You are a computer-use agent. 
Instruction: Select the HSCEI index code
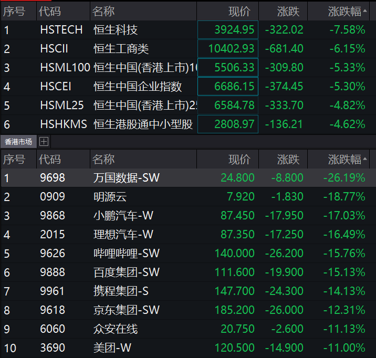pos(56,87)
